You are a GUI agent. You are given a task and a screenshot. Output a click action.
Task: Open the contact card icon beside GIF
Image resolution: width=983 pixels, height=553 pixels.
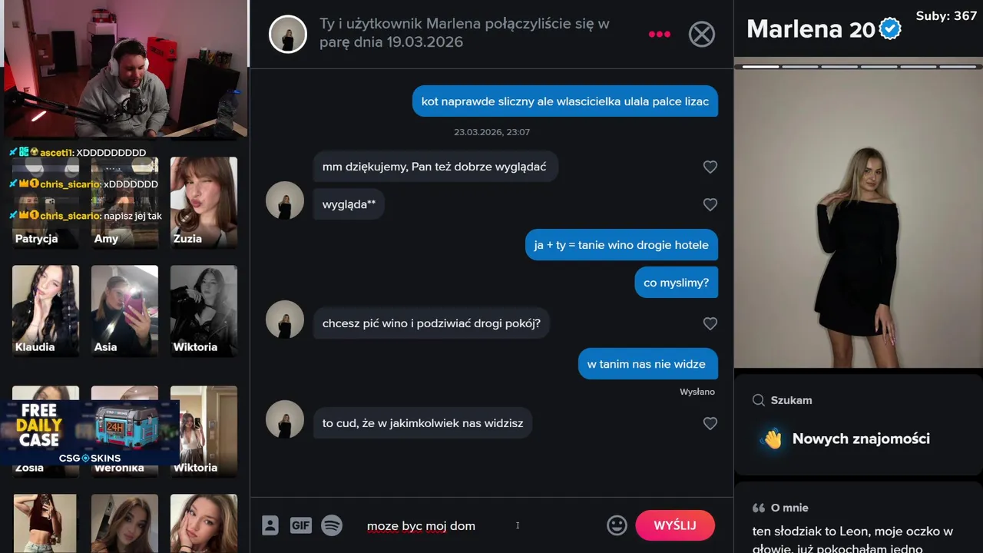[270, 525]
